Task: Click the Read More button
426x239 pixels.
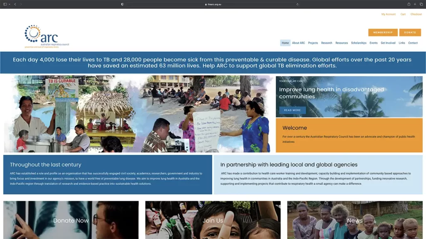Action: pos(292,110)
